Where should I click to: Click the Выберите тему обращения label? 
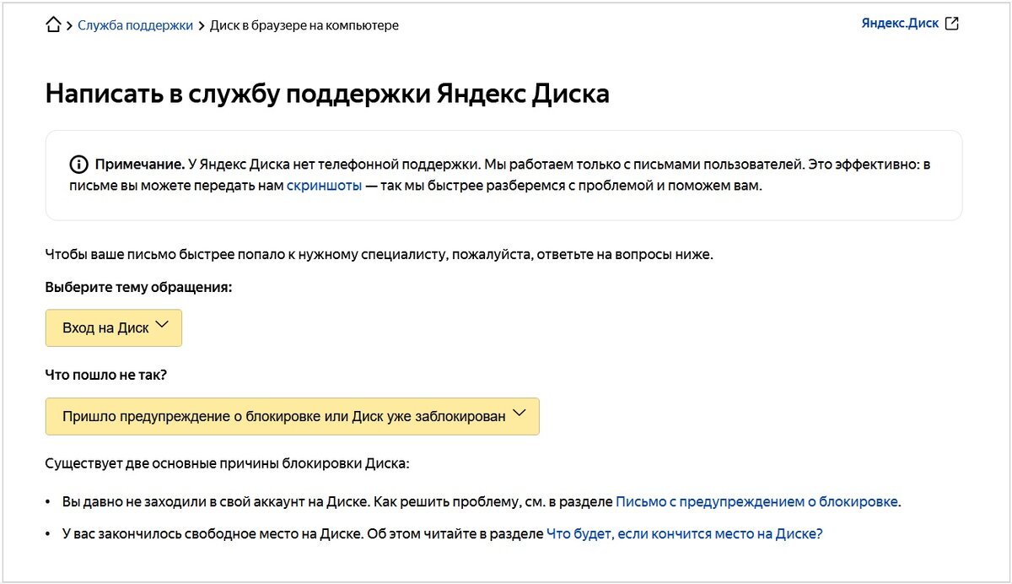(x=138, y=287)
